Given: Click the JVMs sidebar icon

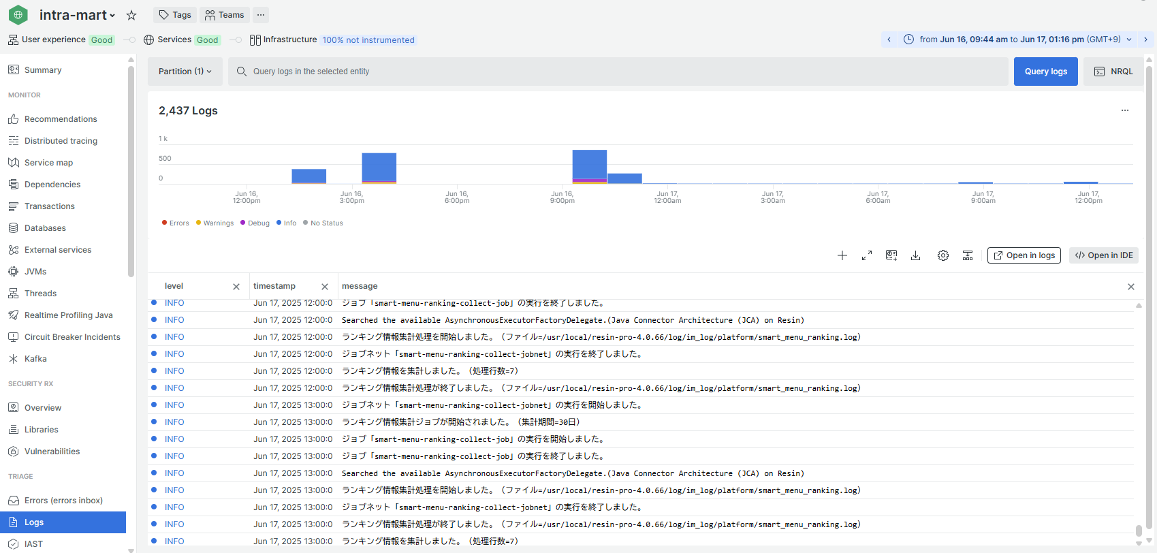Looking at the screenshot, I should point(13,272).
